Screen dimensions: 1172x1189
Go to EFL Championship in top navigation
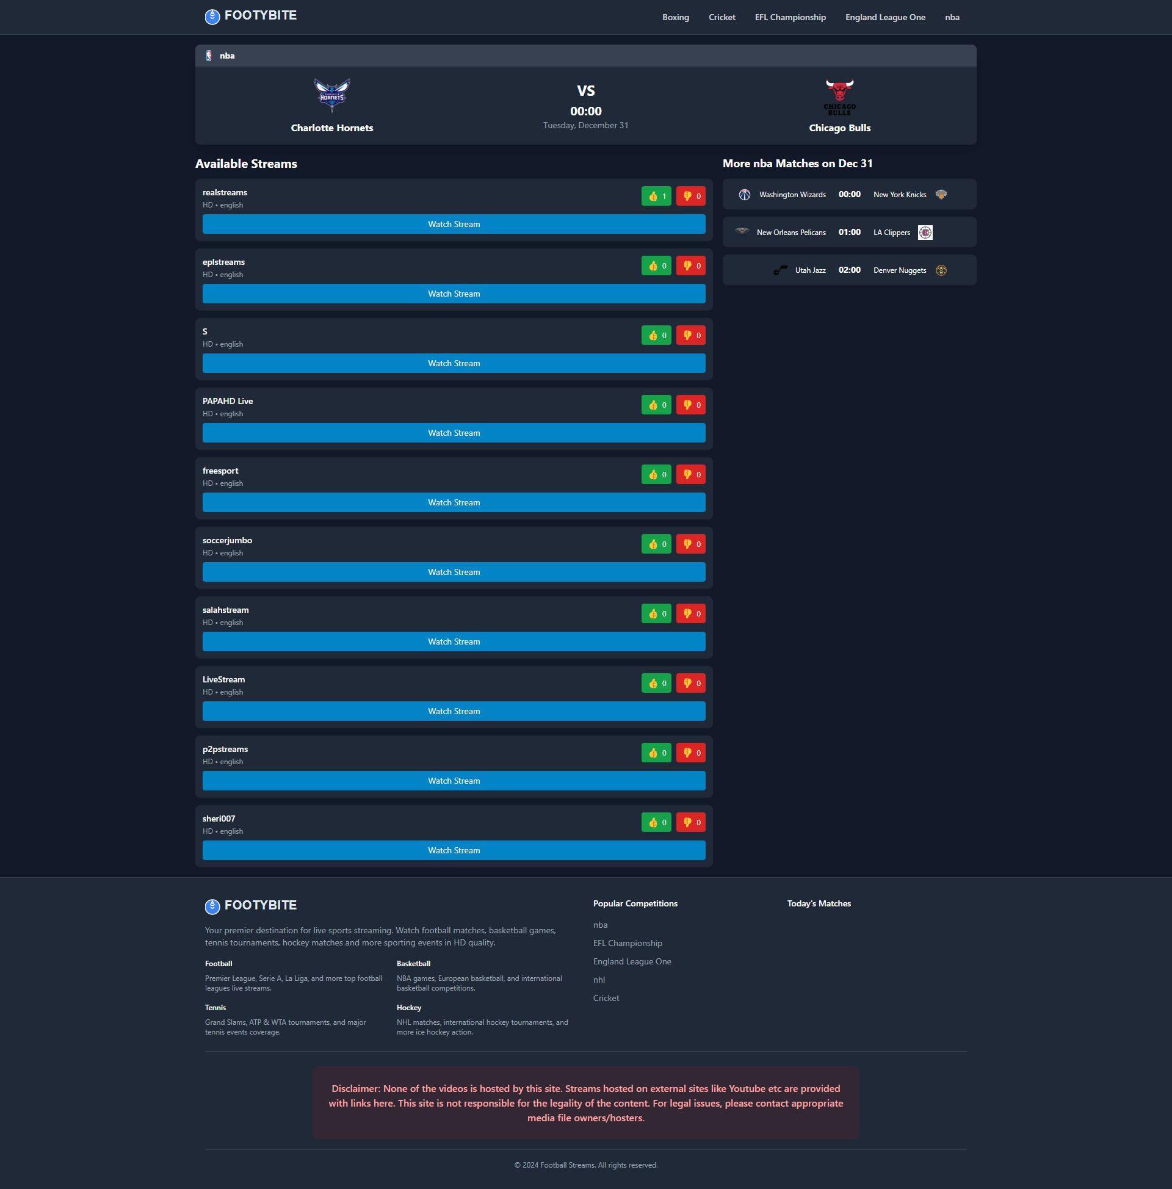[x=790, y=17]
